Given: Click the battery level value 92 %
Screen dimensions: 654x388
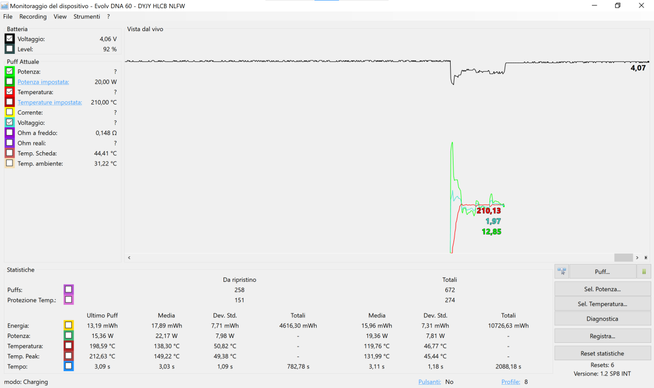Looking at the screenshot, I should click(x=110, y=49).
